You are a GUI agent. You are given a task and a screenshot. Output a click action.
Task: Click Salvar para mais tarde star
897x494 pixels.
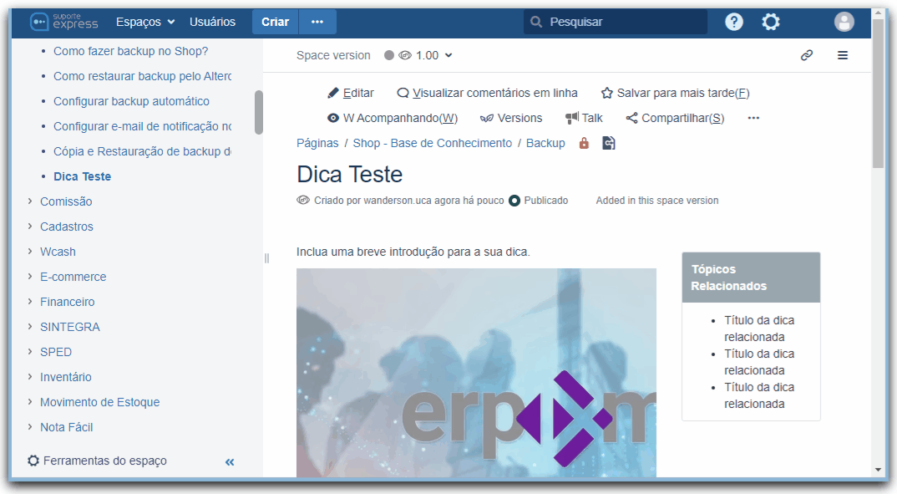pos(675,93)
